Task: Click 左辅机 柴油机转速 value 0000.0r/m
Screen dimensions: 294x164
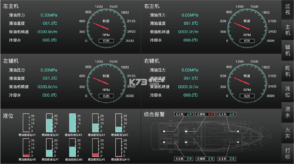Action: (x=47, y=87)
